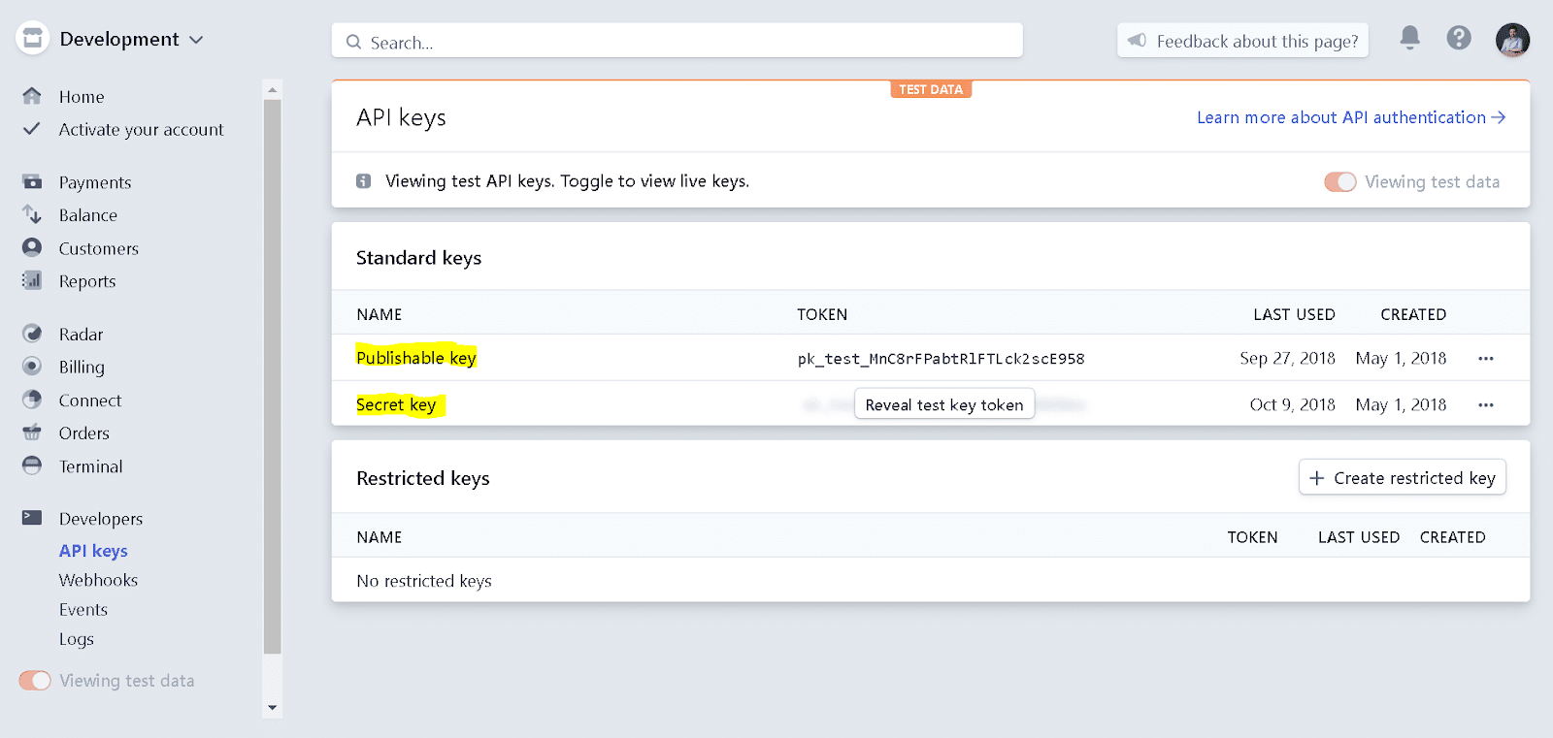Open the Reports section
The width and height of the screenshot is (1553, 738).
(x=87, y=281)
